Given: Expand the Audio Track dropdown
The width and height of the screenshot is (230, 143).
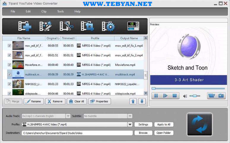Looking at the screenshot, I should pos(68,116).
